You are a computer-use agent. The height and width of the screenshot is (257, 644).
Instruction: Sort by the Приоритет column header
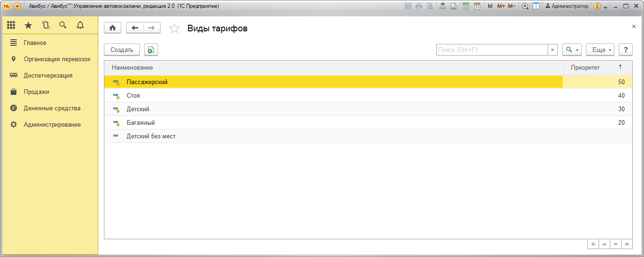[585, 68]
